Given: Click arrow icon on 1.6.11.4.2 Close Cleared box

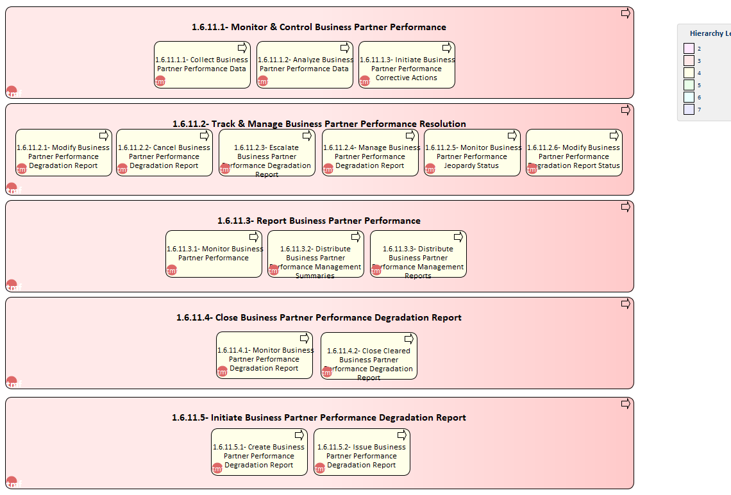Looking at the screenshot, I should coord(409,339).
